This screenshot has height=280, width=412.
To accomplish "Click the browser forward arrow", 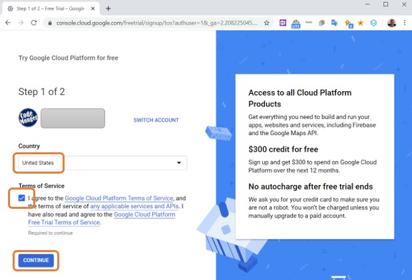I will (x=21, y=23).
